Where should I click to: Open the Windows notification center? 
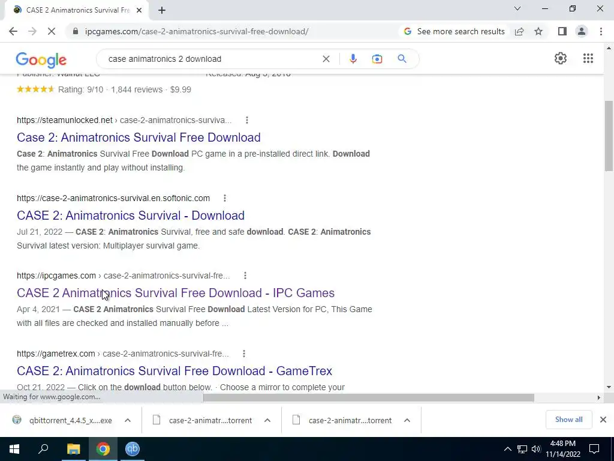pos(594,449)
